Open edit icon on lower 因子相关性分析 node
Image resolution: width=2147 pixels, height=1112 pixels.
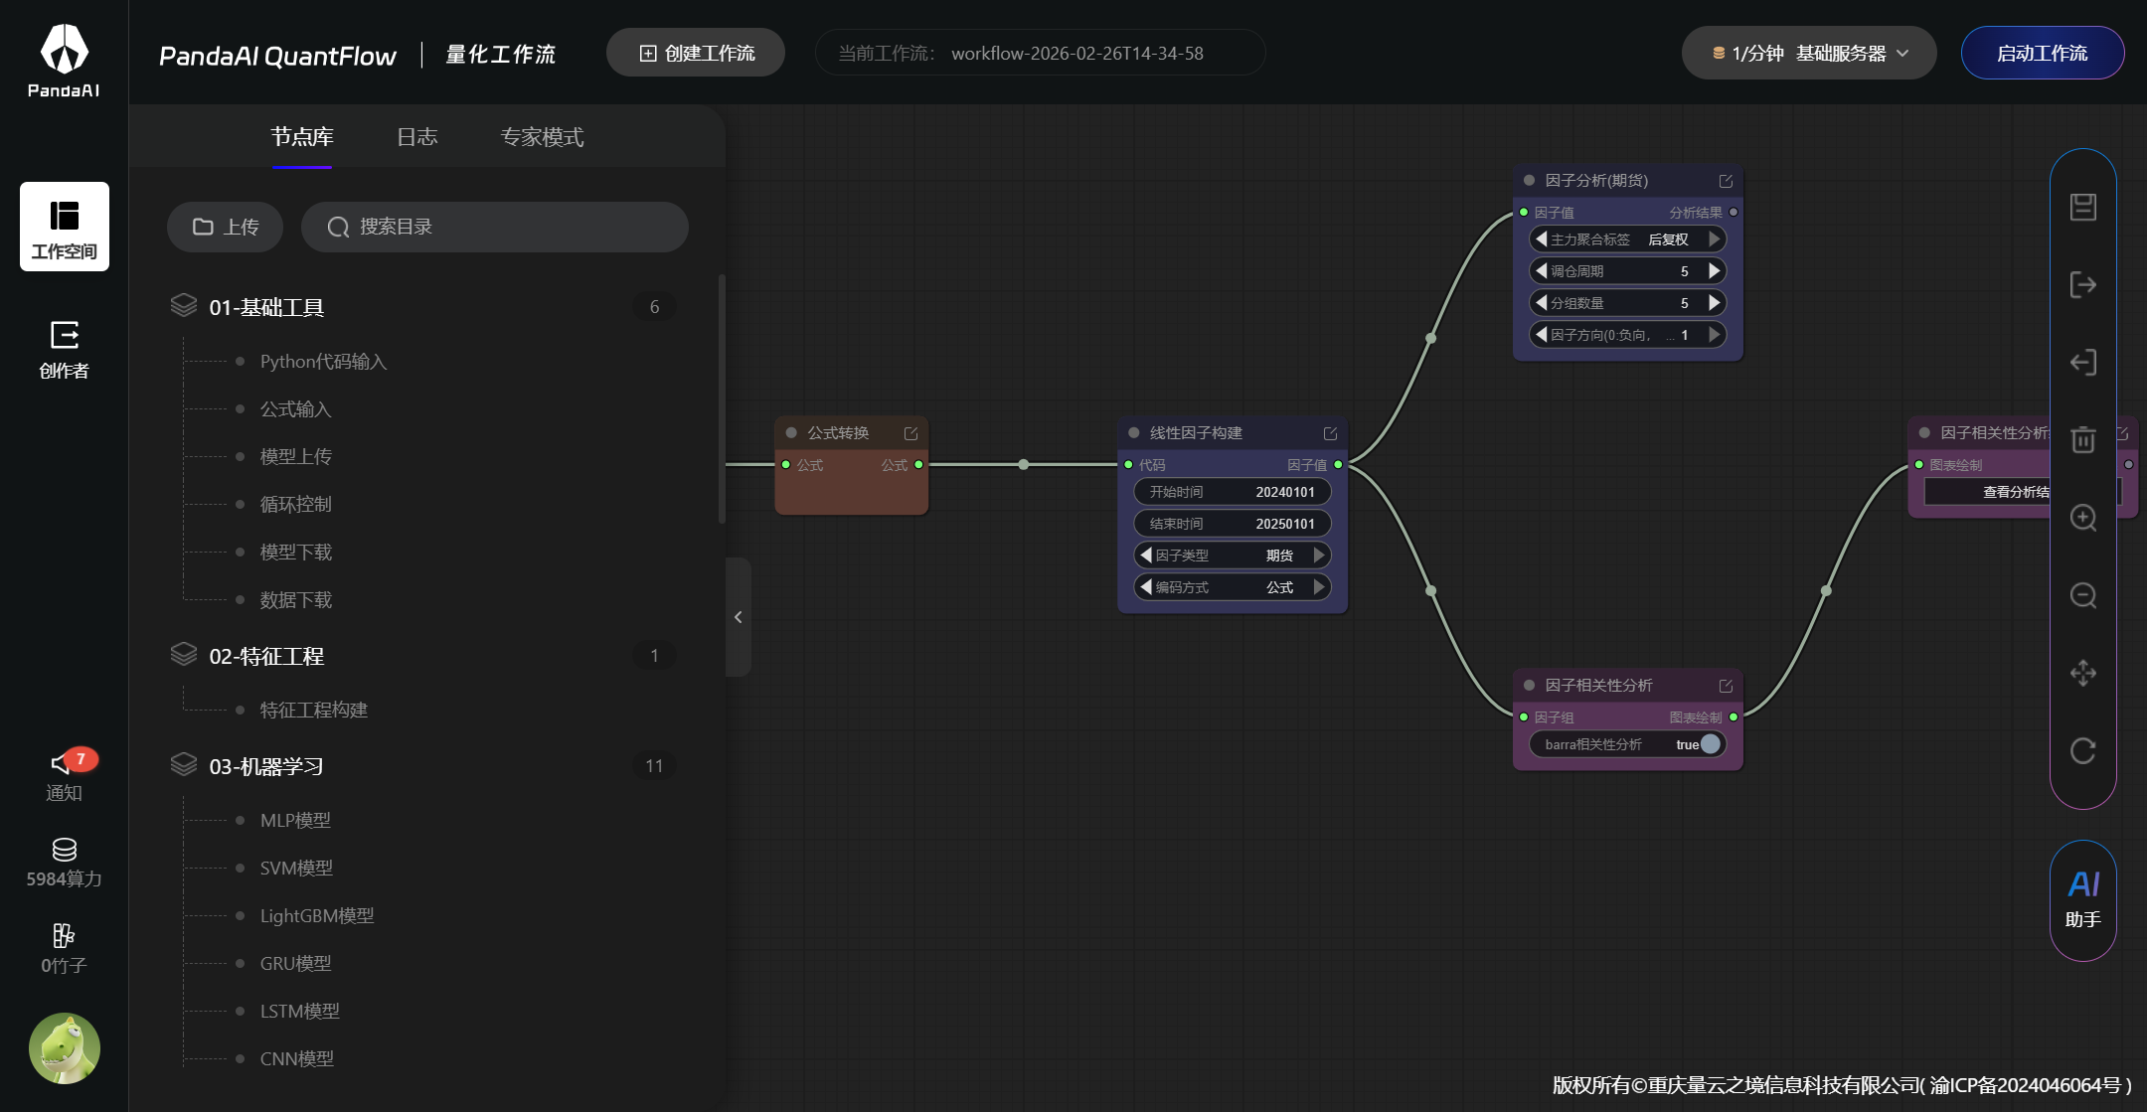pos(1726,686)
